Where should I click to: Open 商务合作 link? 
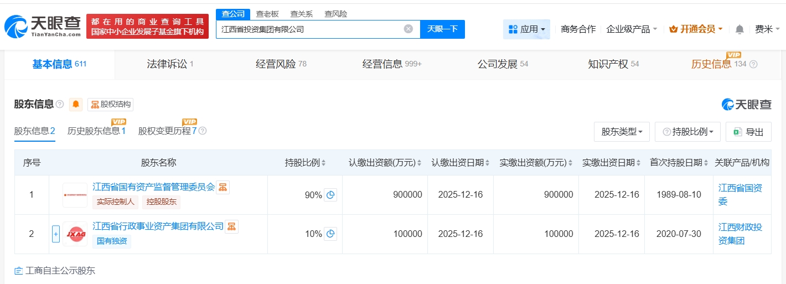[578, 29]
